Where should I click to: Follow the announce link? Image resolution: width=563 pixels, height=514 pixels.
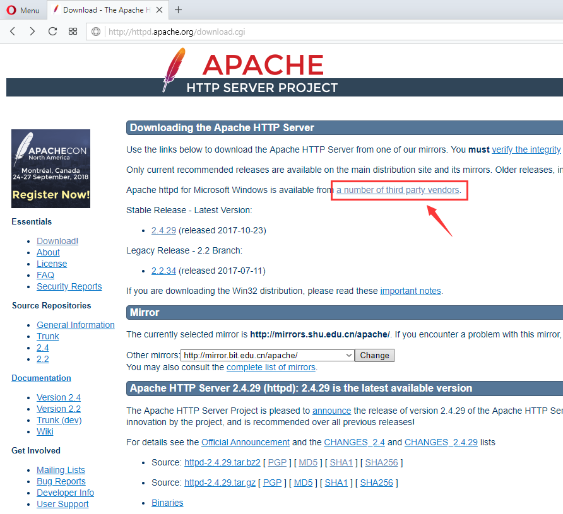click(332, 411)
